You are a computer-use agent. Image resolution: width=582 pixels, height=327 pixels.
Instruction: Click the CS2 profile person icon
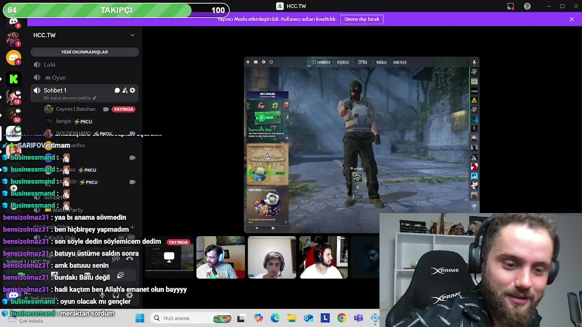(x=474, y=62)
